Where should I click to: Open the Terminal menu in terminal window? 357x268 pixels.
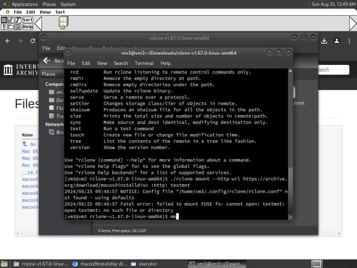(144, 64)
